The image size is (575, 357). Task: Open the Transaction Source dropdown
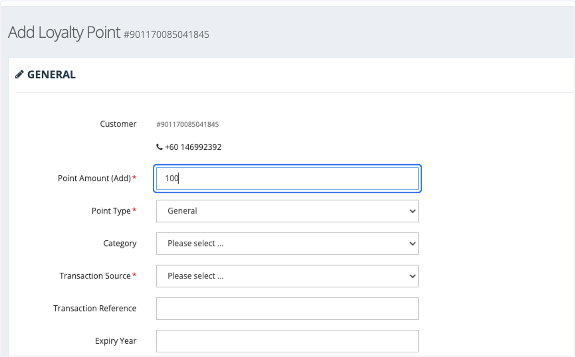[287, 276]
